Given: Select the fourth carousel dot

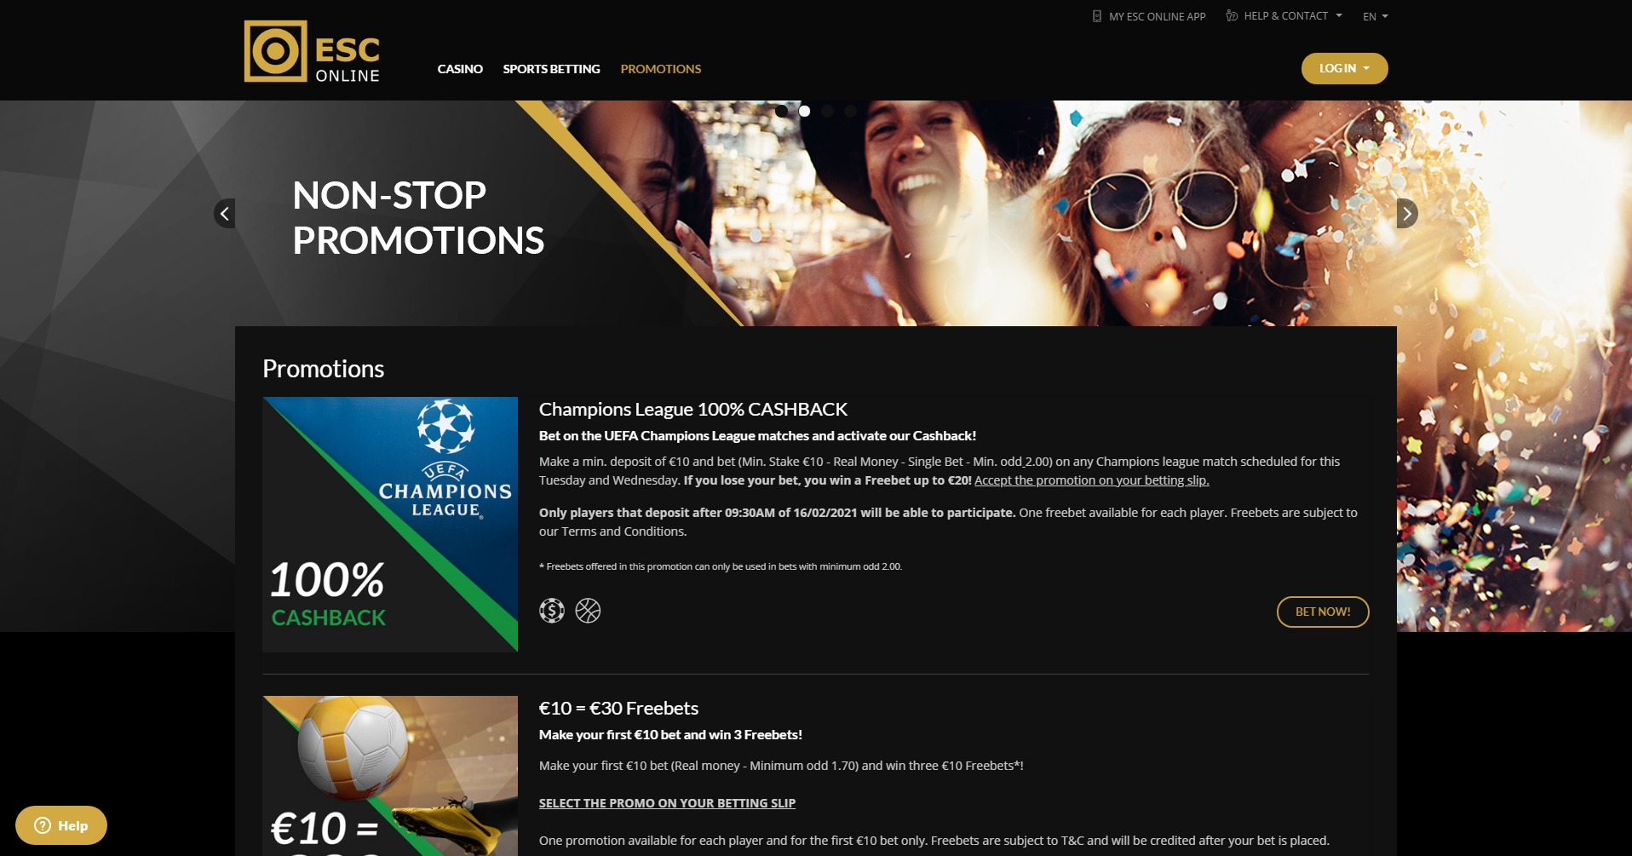Looking at the screenshot, I should (x=850, y=111).
